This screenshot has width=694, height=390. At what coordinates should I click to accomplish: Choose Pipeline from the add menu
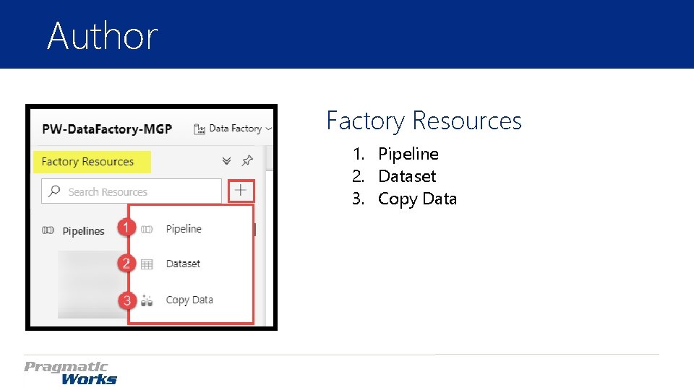tap(183, 229)
